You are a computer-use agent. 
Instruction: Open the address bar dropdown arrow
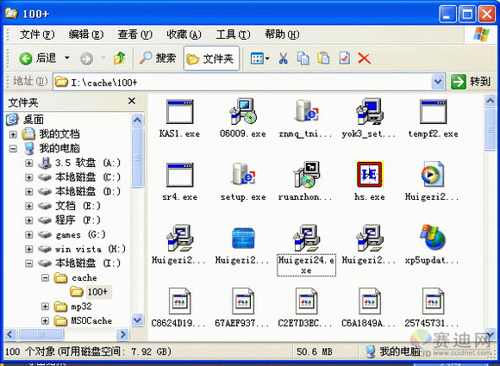[438, 82]
